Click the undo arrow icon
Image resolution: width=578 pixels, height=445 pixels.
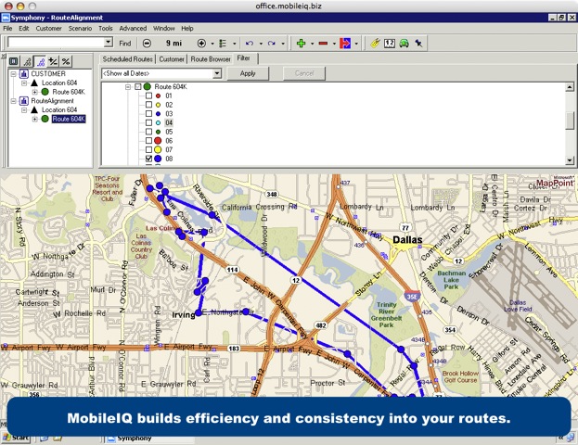point(249,43)
